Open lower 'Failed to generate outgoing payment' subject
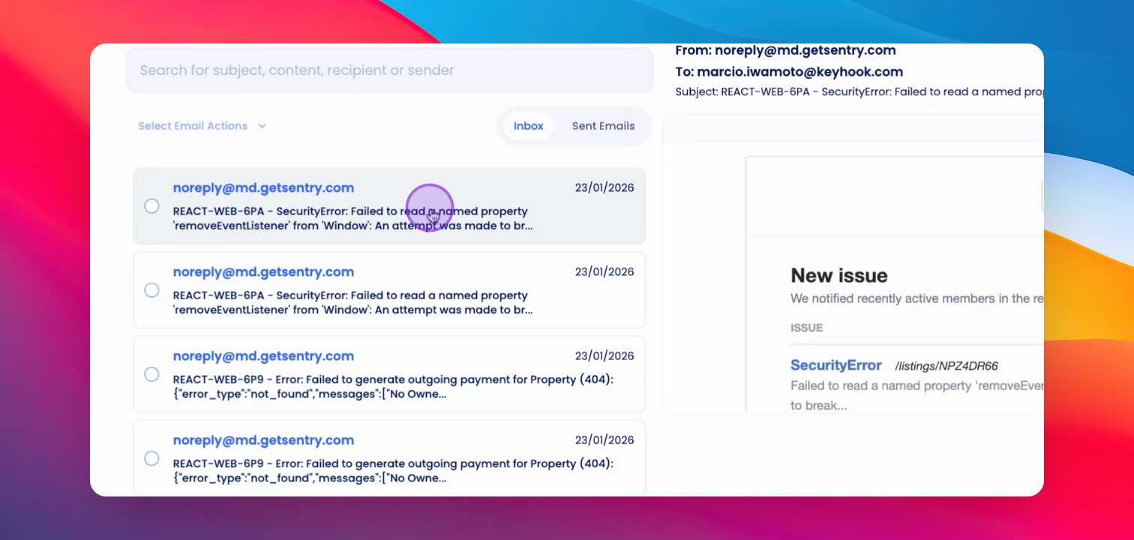 (393, 470)
